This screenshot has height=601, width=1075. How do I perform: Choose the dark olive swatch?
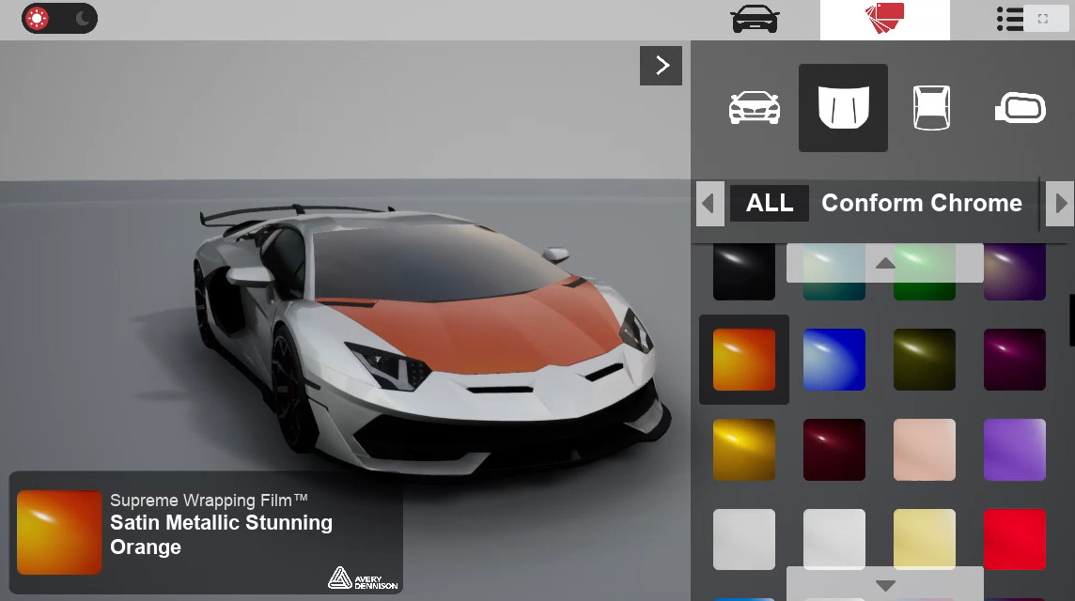(x=924, y=360)
